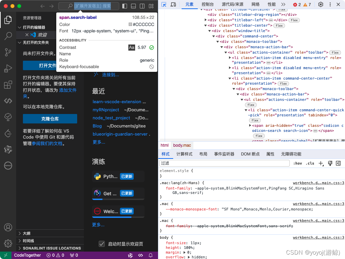The height and width of the screenshot is (259, 345).
Task: Toggle the :hov element state panel
Action: pyautogui.click(x=297, y=163)
